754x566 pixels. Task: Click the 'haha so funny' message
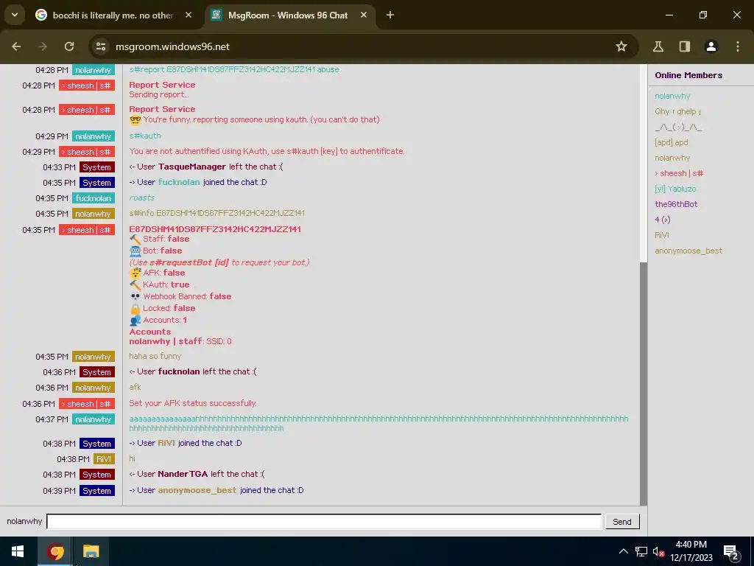tap(155, 356)
